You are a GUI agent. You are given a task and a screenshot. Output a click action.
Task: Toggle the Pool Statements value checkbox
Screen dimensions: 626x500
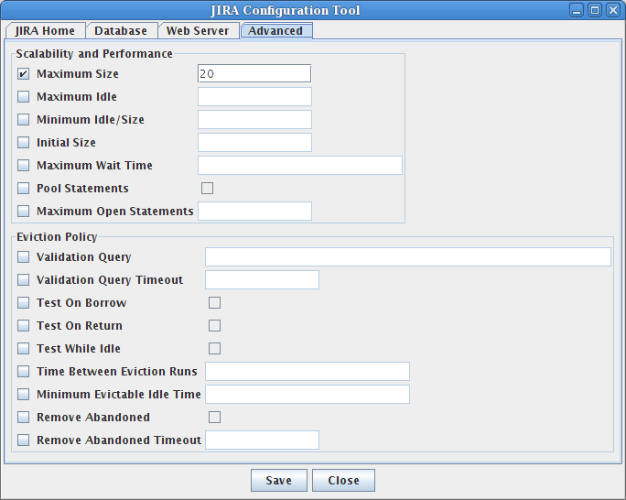coord(207,188)
